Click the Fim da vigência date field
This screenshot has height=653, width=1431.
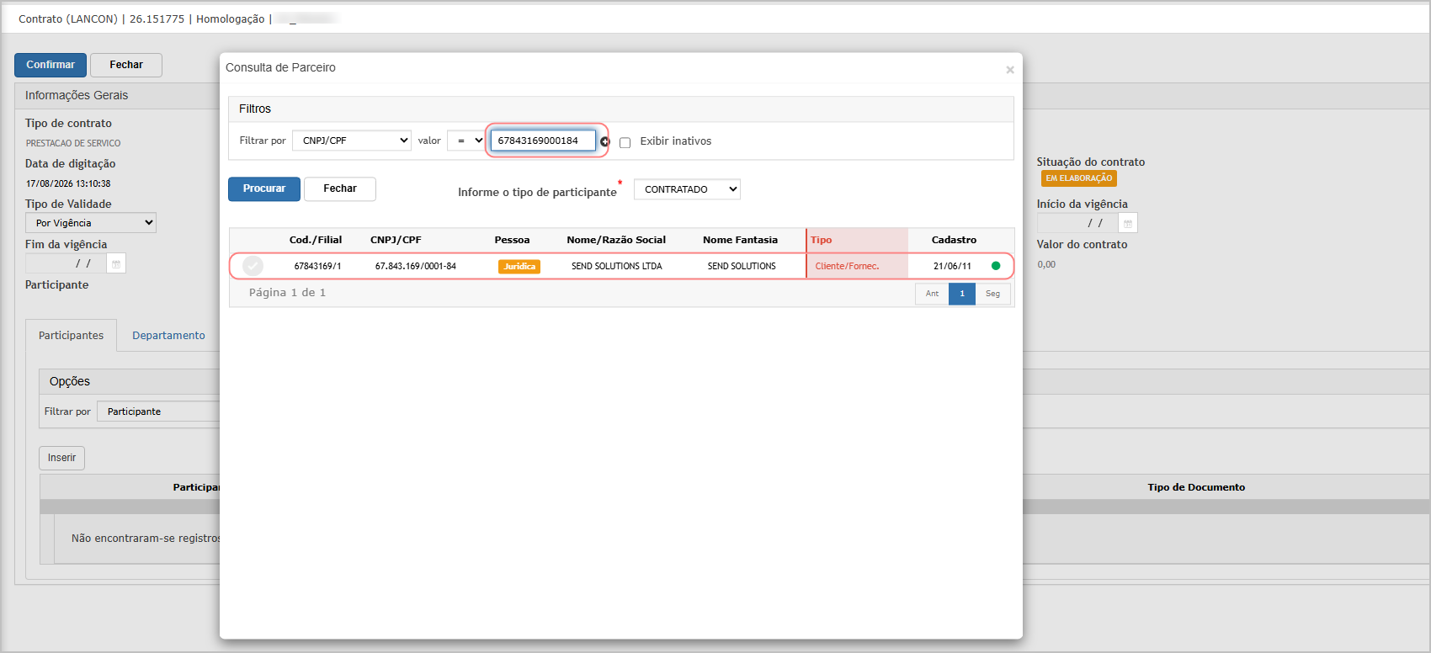point(66,264)
